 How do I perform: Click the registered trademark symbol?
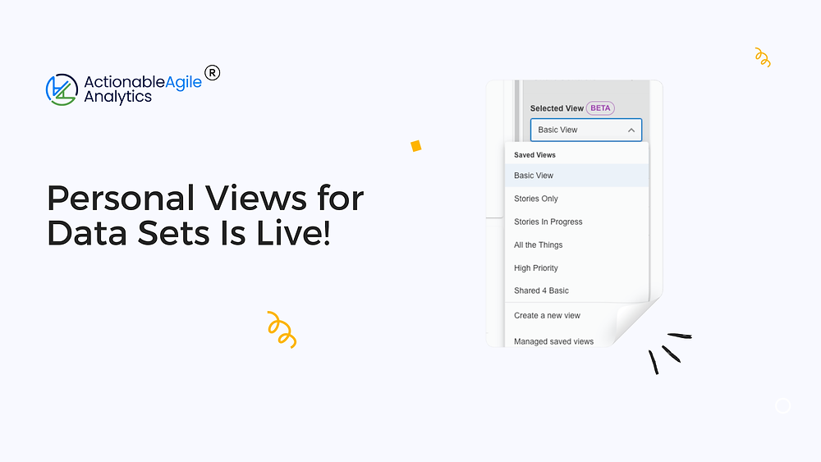tap(212, 73)
